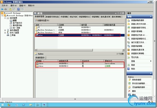Screen dimensions: 157x108
Task: Select 统一消息 in the console tree
Action: pos(16,28)
